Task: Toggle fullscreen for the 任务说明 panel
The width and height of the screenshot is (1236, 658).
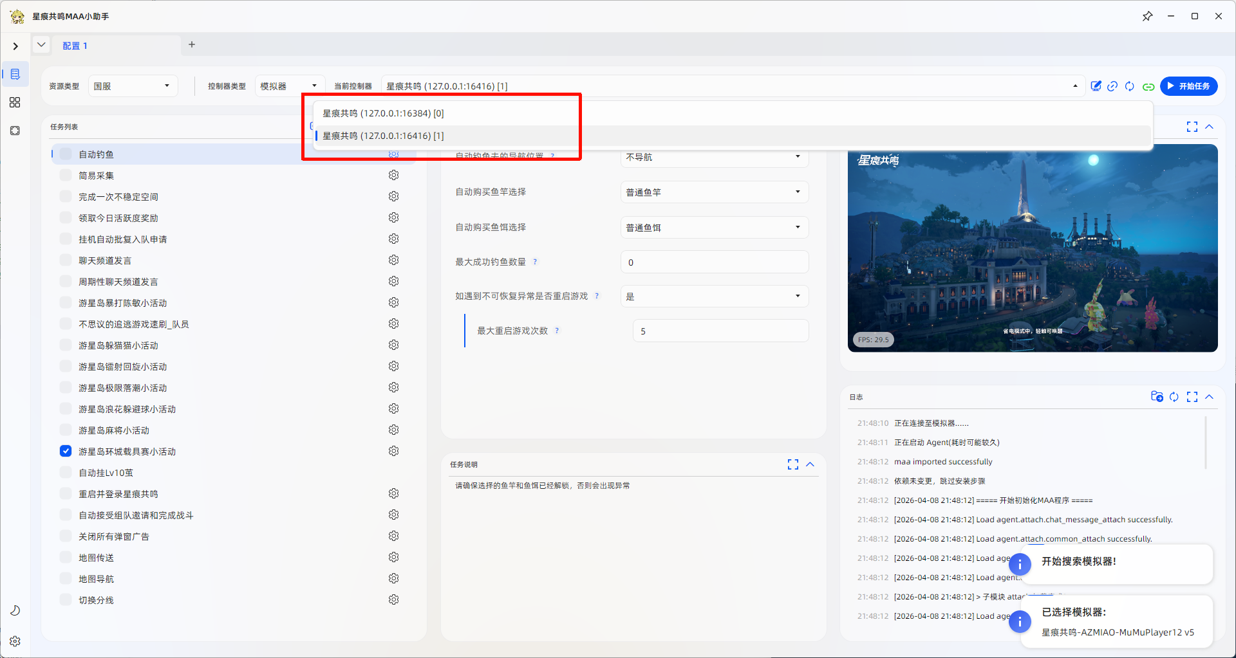Action: [793, 464]
